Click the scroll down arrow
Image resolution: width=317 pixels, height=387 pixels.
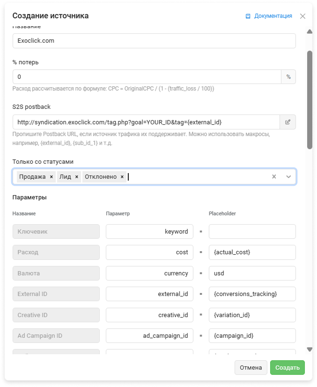[310, 349]
